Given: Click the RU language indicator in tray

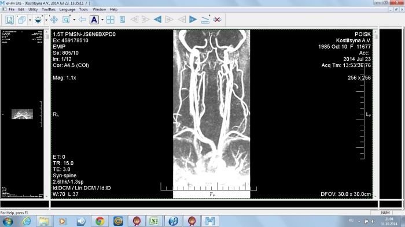Looking at the screenshot, I should (351, 221).
